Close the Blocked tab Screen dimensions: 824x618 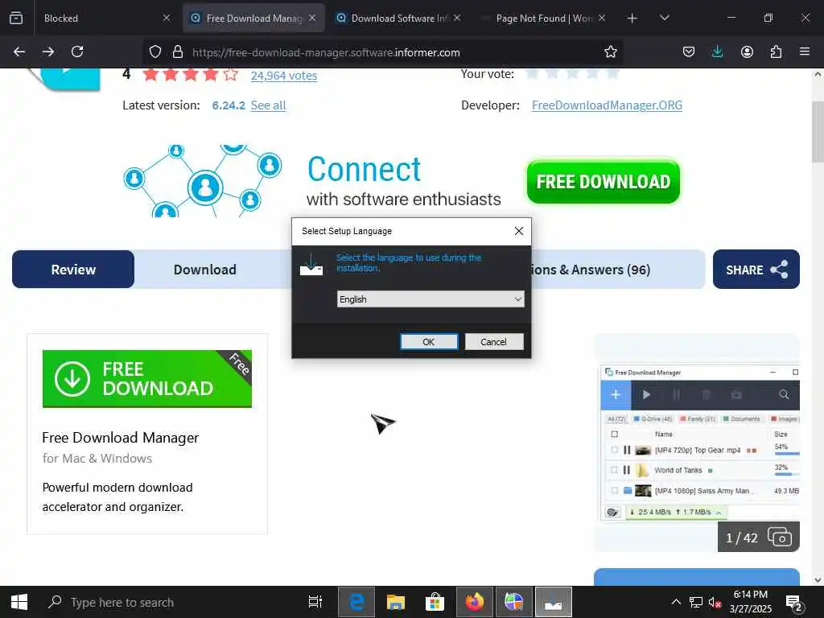coord(167,18)
